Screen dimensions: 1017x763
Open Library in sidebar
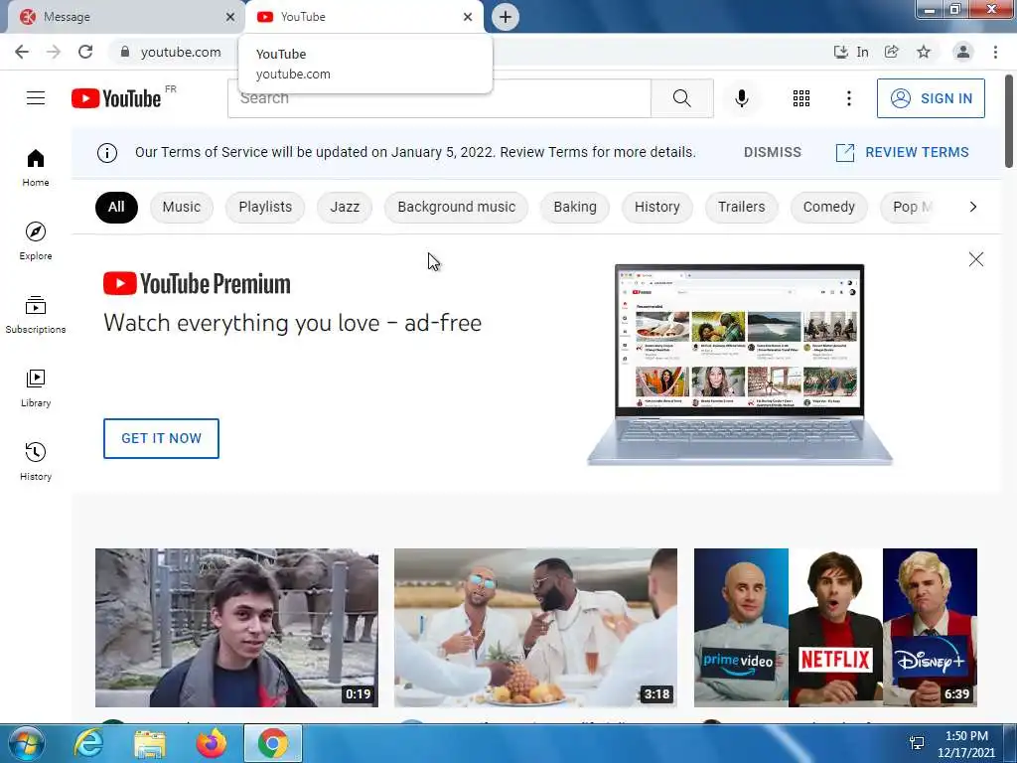(36, 387)
